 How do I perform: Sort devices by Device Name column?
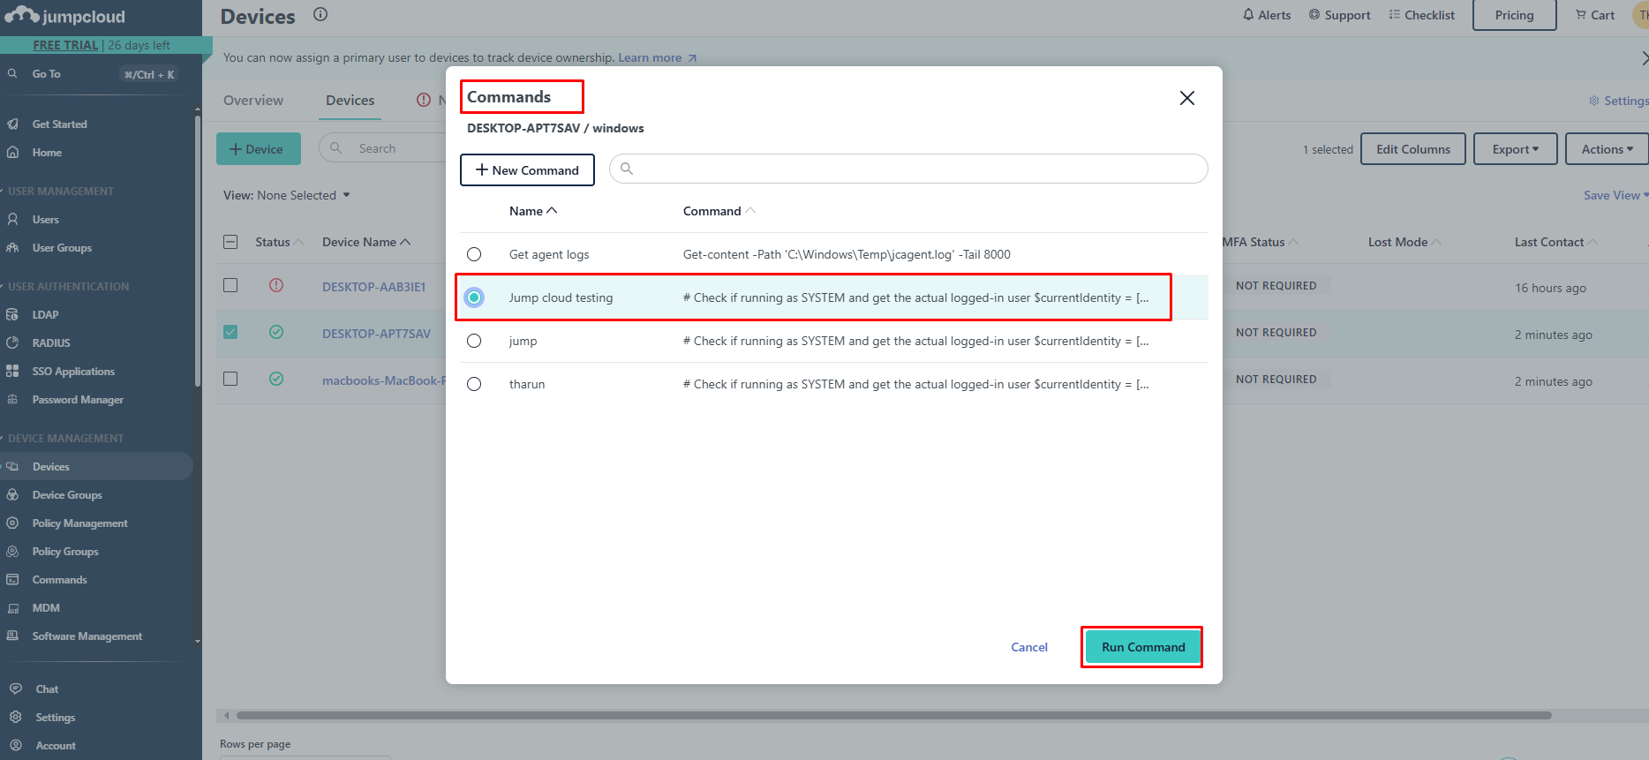point(366,242)
